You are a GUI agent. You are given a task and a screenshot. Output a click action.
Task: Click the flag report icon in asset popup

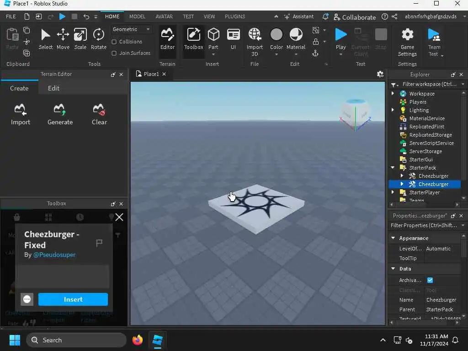99,243
